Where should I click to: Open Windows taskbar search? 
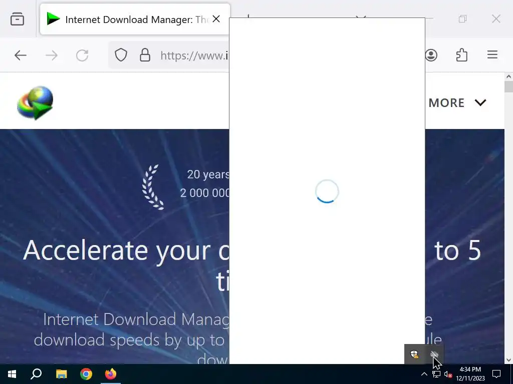[36, 374]
